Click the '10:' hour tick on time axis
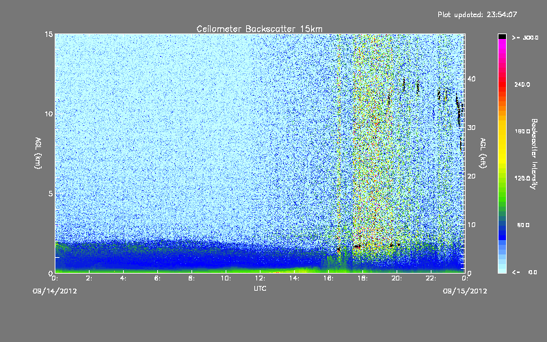Screen dimensions: 547x342 click(x=226, y=278)
